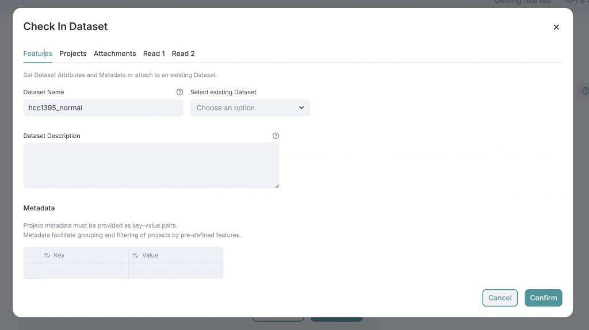This screenshot has height=330, width=589.
Task: Select the empty Key cell in metadata table
Action: click(84, 271)
